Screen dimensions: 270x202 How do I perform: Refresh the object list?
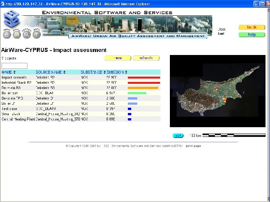pos(146,58)
